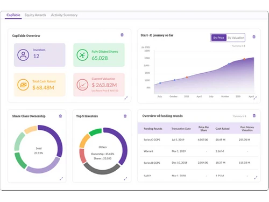Open the Activity Summary tab

point(64,15)
